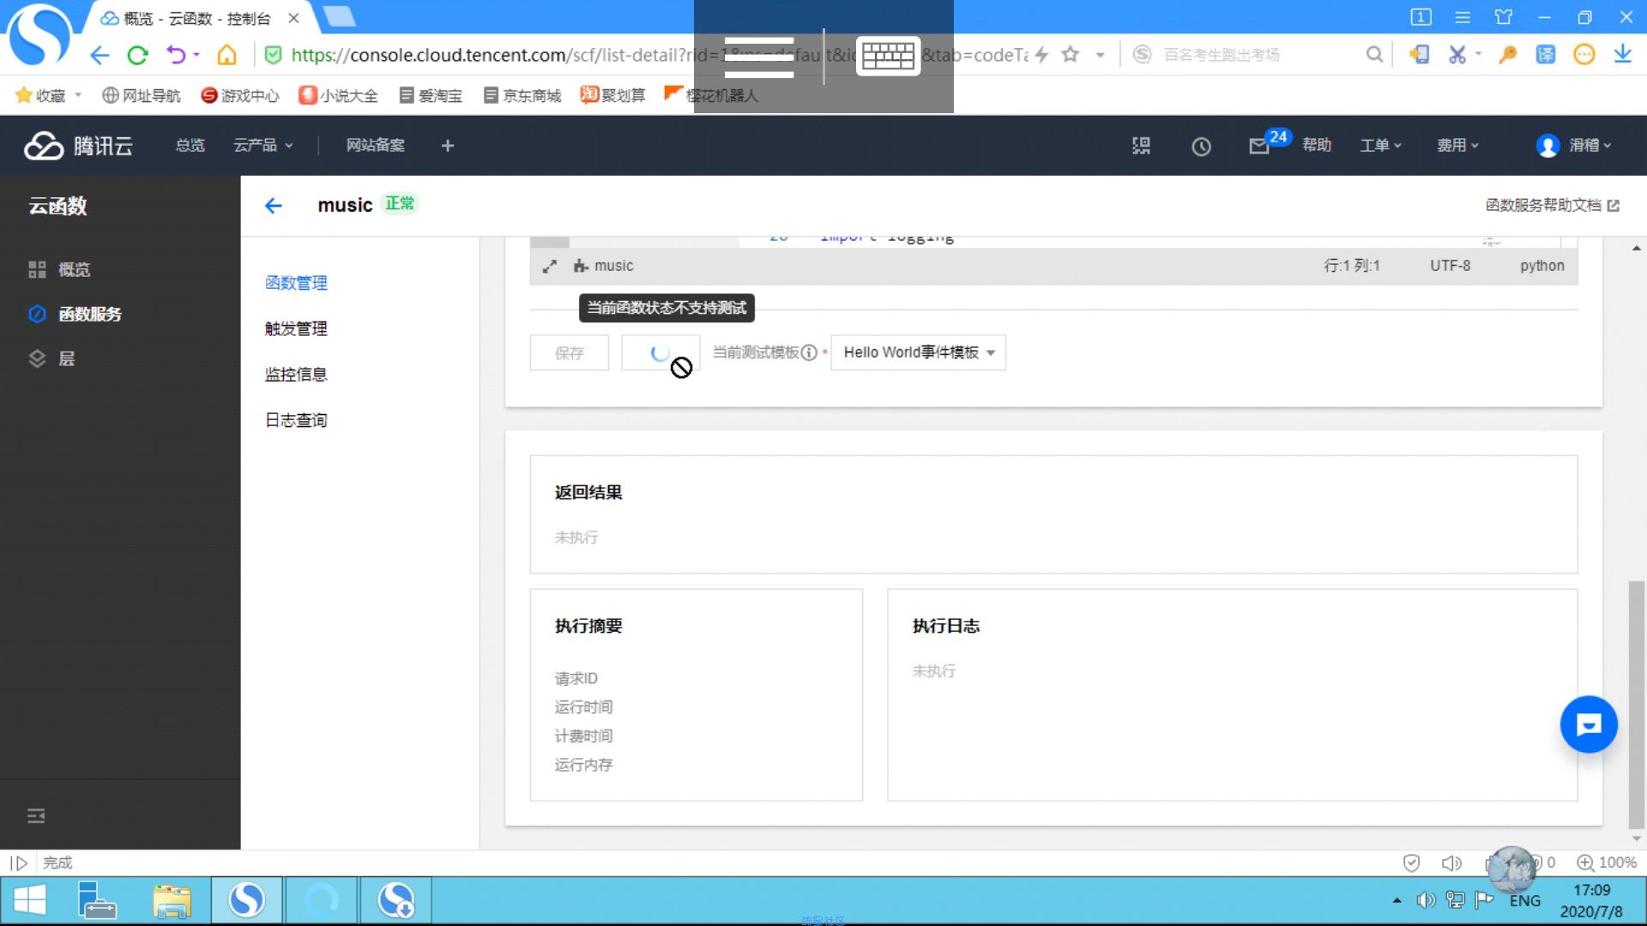The width and height of the screenshot is (1647, 926).
Task: Open the 日志查询 tab
Action: (296, 420)
